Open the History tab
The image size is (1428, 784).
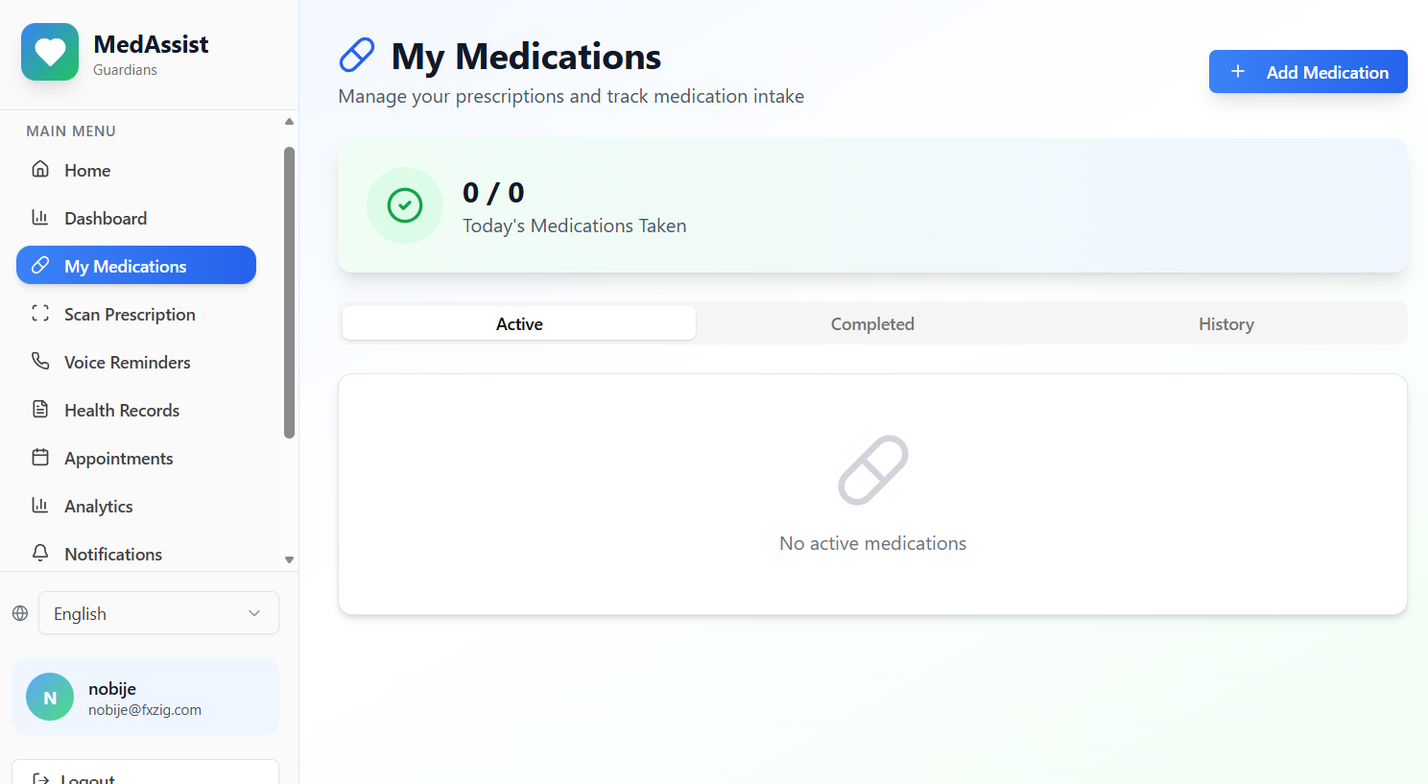click(1226, 323)
